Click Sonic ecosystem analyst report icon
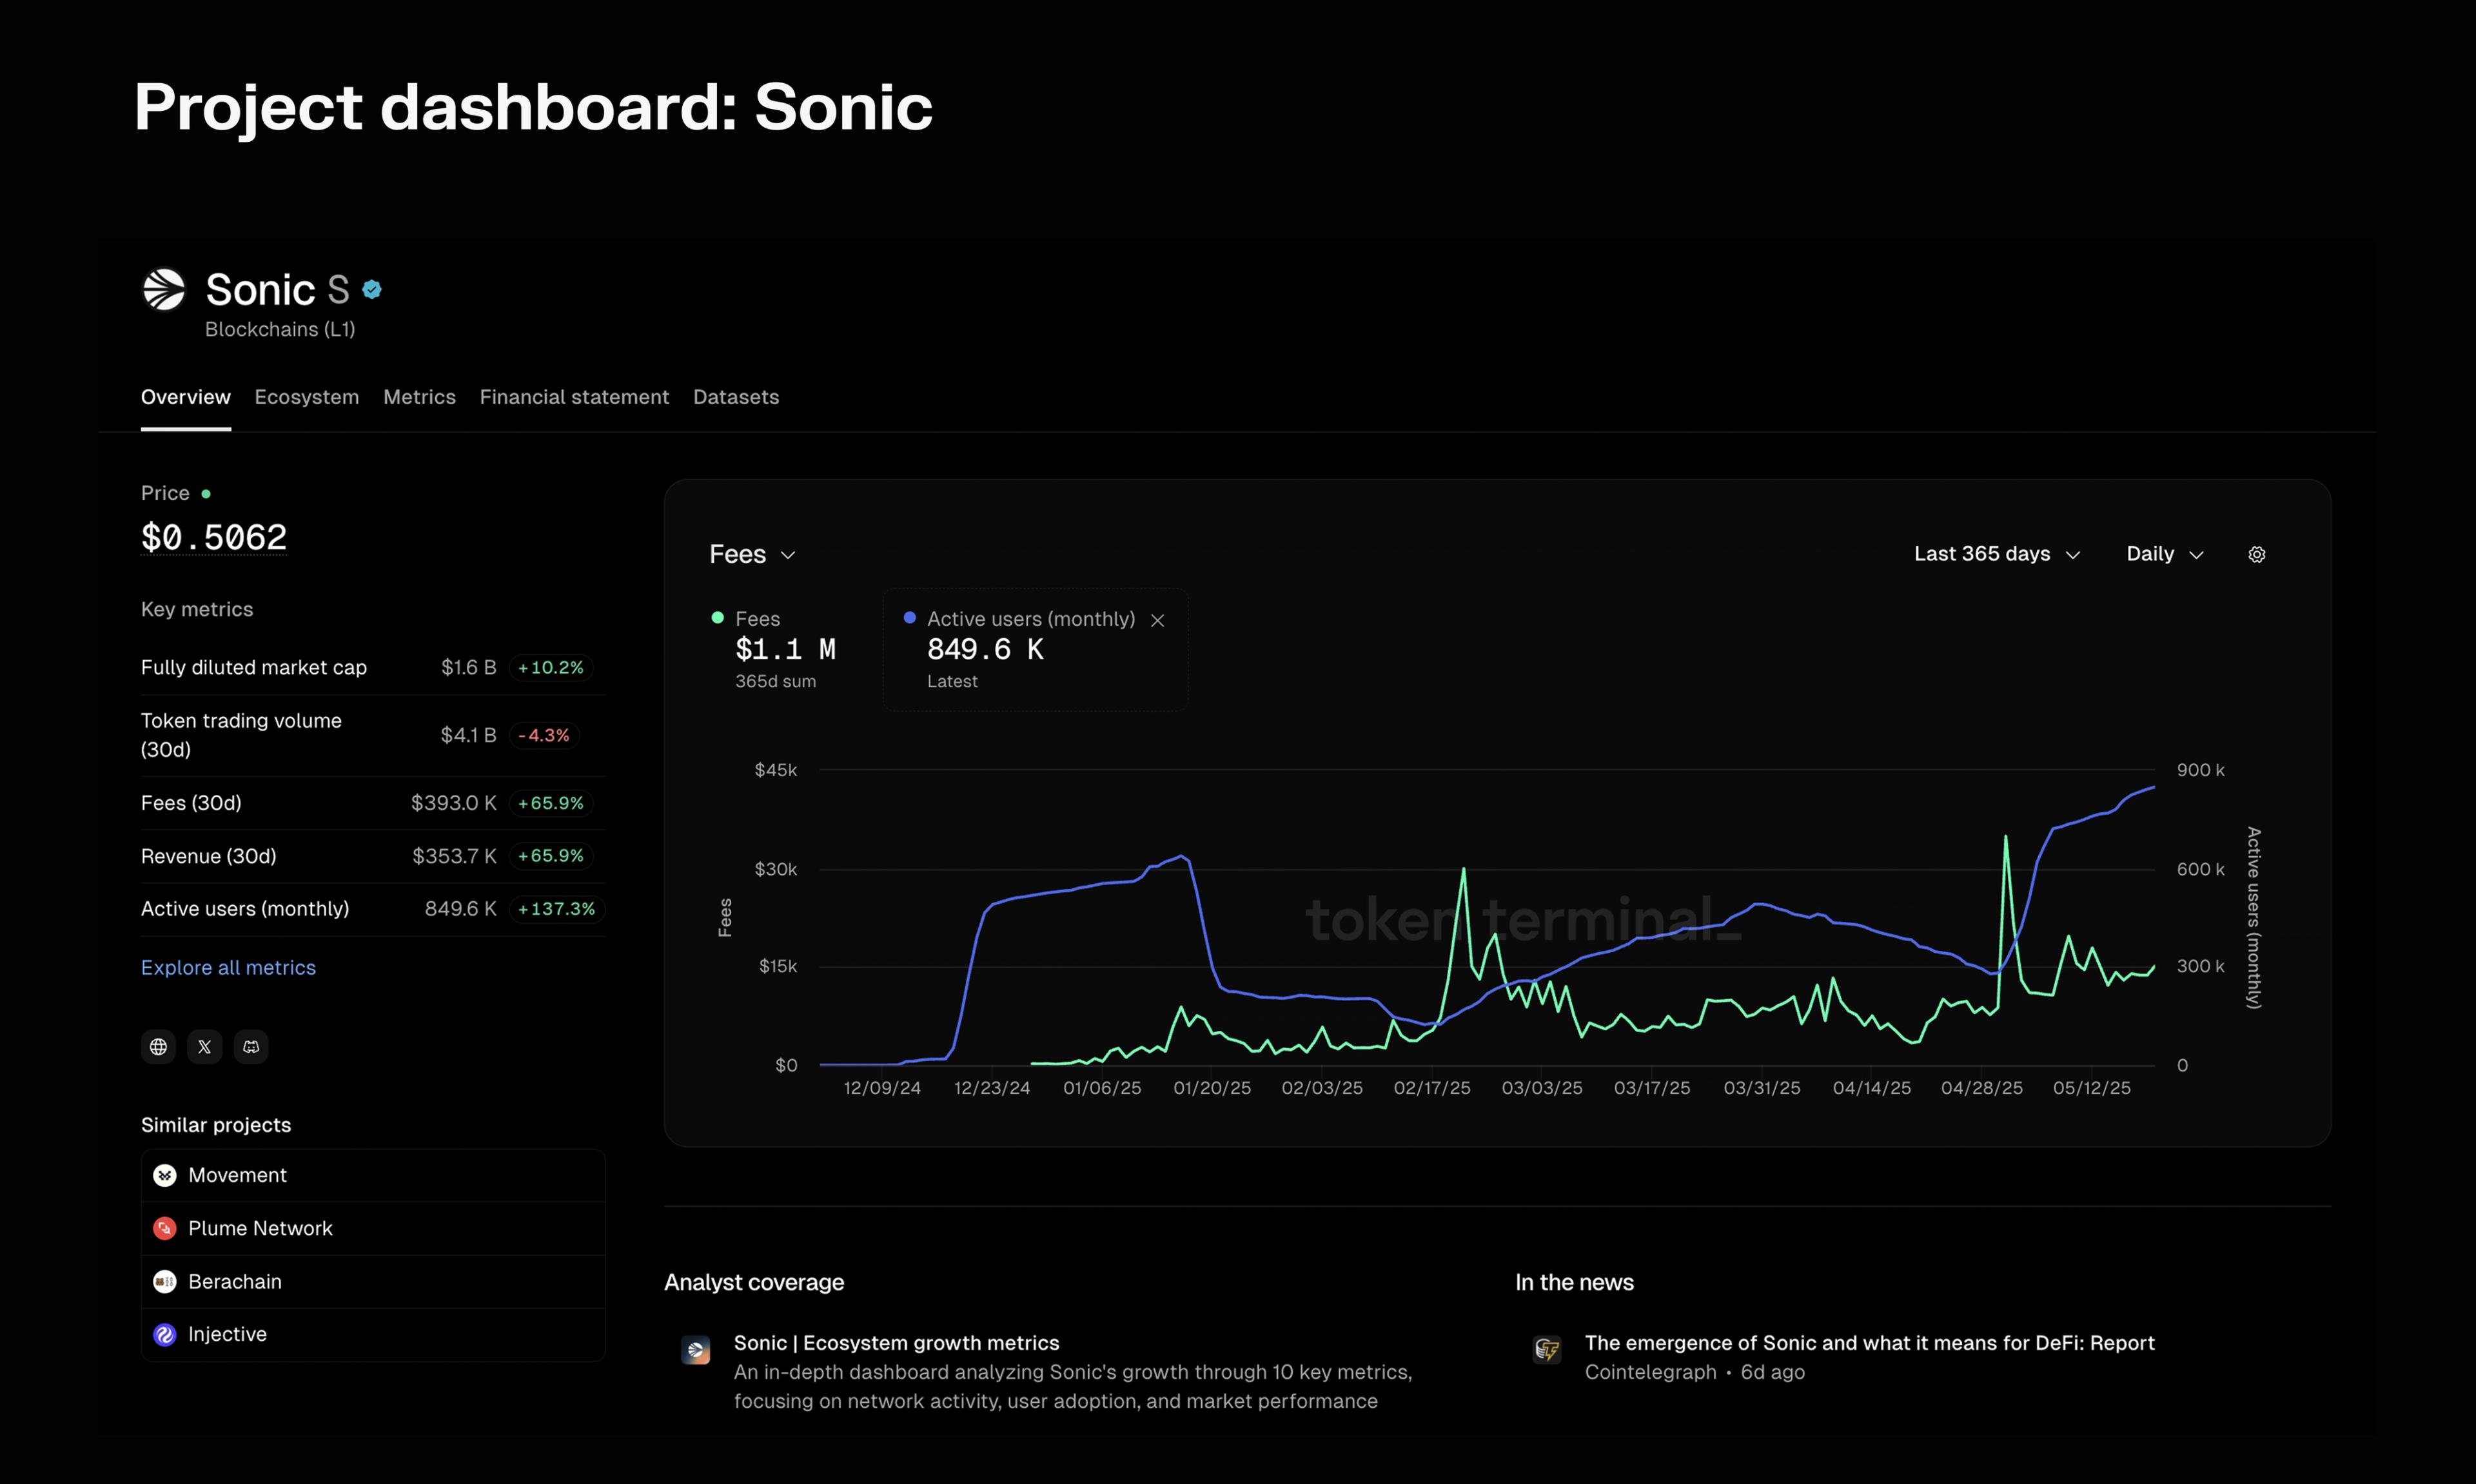The image size is (2476, 1484). [696, 1350]
